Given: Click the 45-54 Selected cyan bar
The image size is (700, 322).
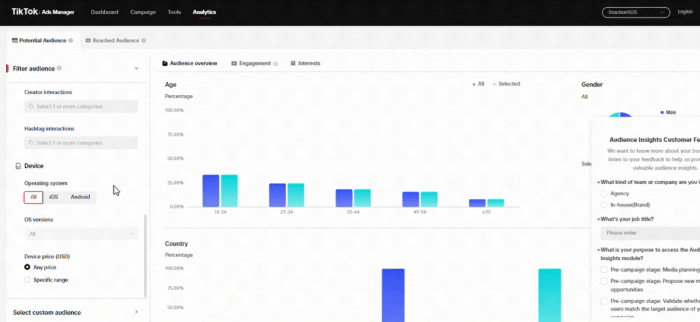Looking at the screenshot, I should 429,199.
